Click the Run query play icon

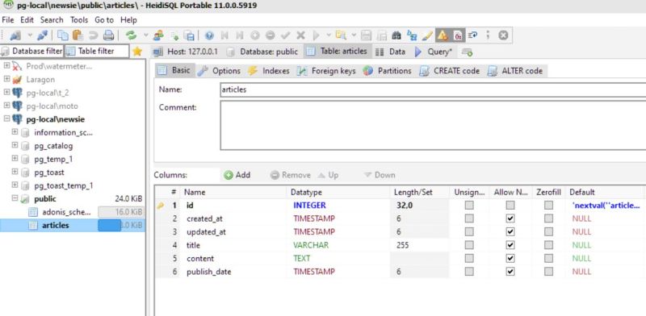(316, 35)
